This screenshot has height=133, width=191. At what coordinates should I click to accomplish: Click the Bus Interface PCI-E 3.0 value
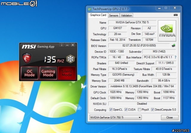(158, 57)
